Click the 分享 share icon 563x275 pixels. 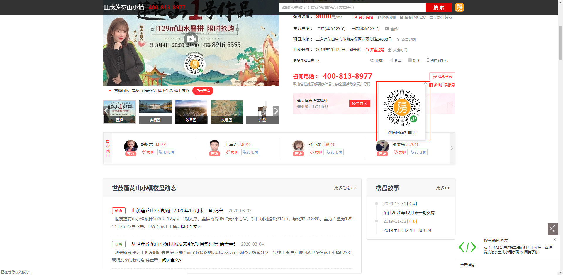point(395,60)
